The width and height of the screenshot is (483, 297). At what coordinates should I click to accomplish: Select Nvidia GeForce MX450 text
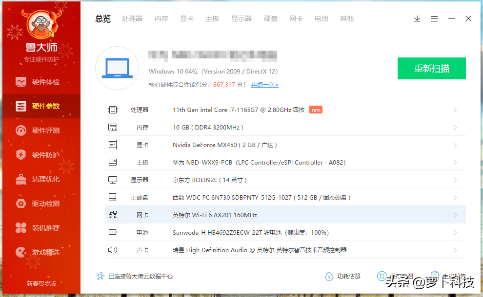(x=225, y=145)
